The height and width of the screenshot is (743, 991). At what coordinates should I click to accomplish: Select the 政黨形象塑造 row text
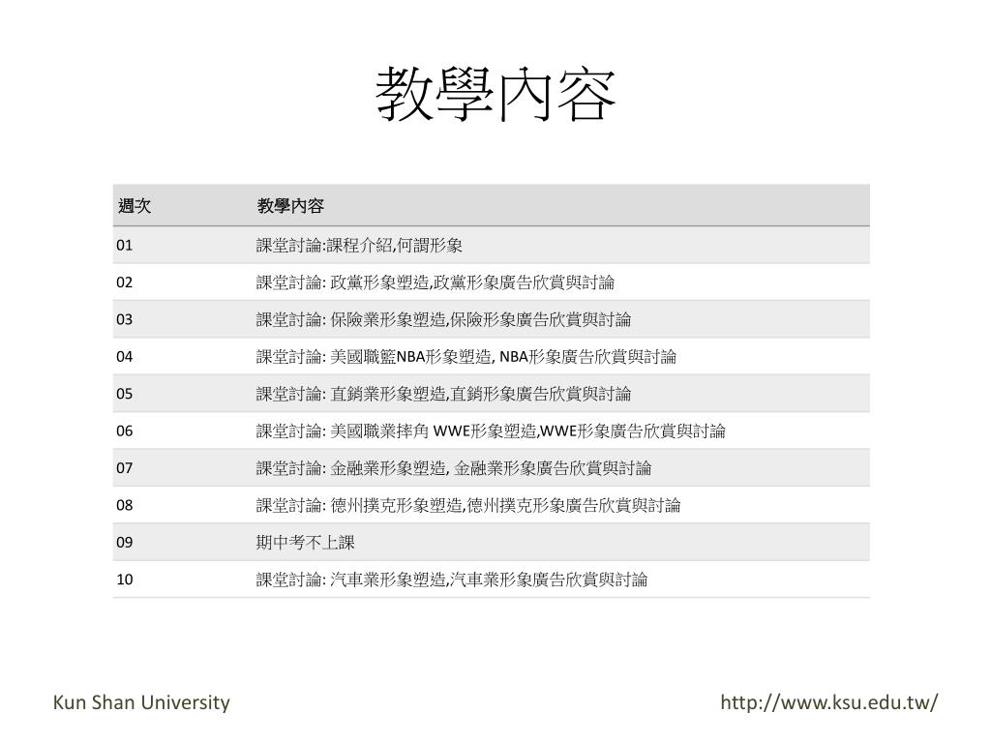[435, 282]
